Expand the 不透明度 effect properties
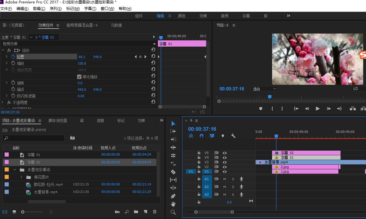This screenshot has width=366, height=219. pos(3,102)
